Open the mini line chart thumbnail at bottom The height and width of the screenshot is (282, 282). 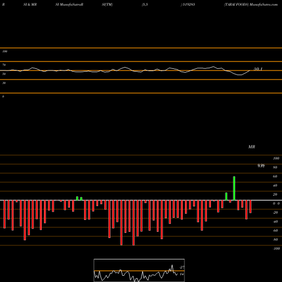pos(139,270)
